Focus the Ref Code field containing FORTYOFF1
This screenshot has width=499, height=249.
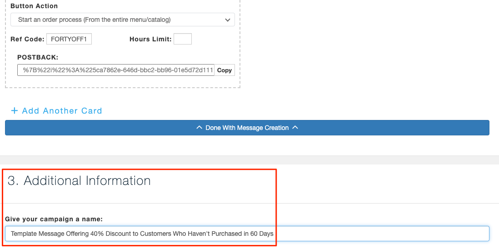(69, 39)
